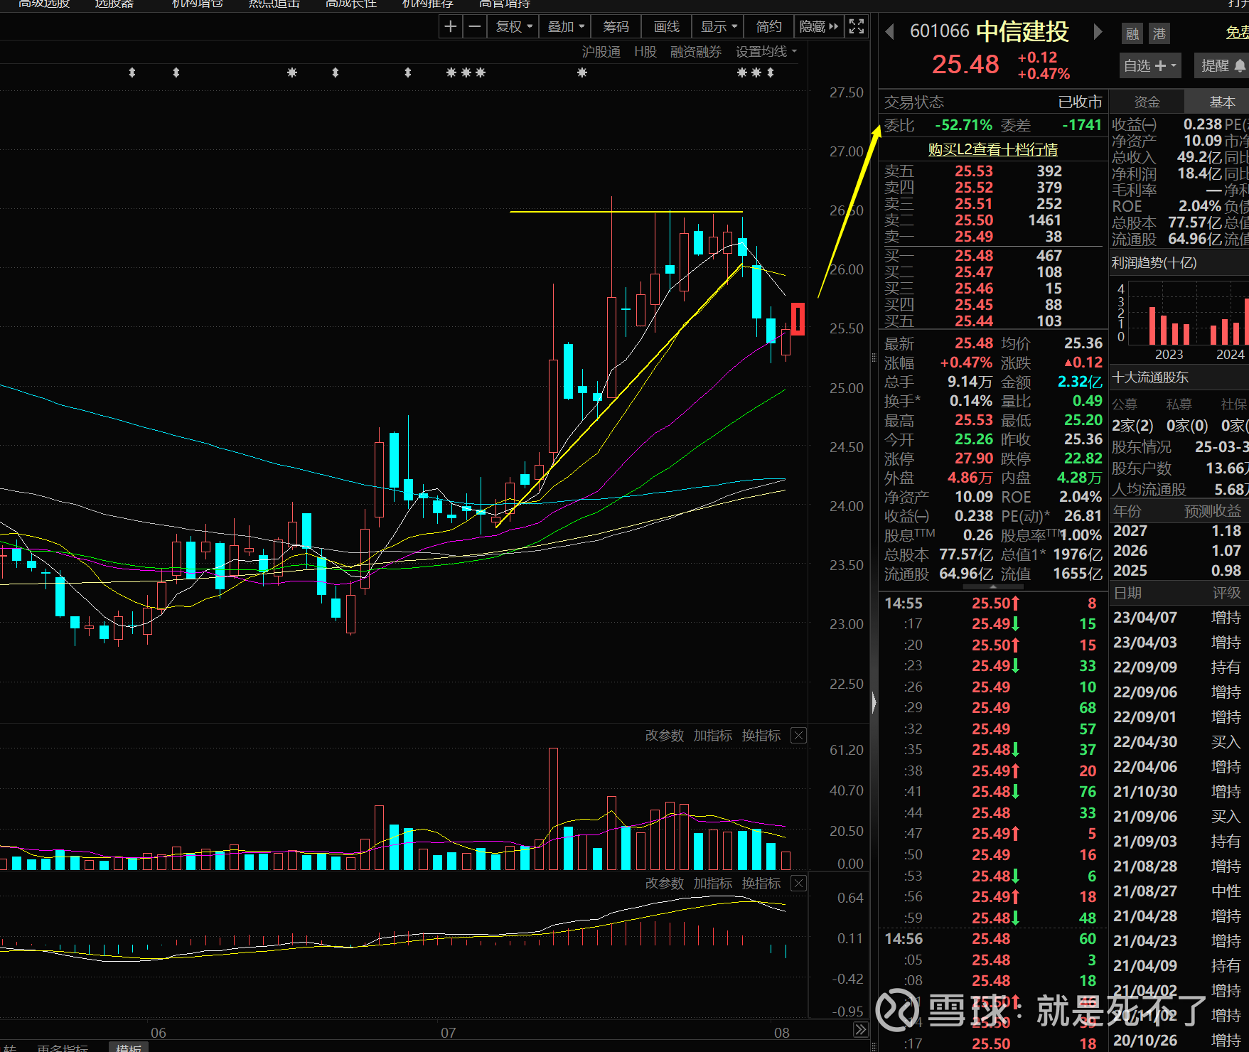Click the 融 margin trading badge

point(1132,33)
